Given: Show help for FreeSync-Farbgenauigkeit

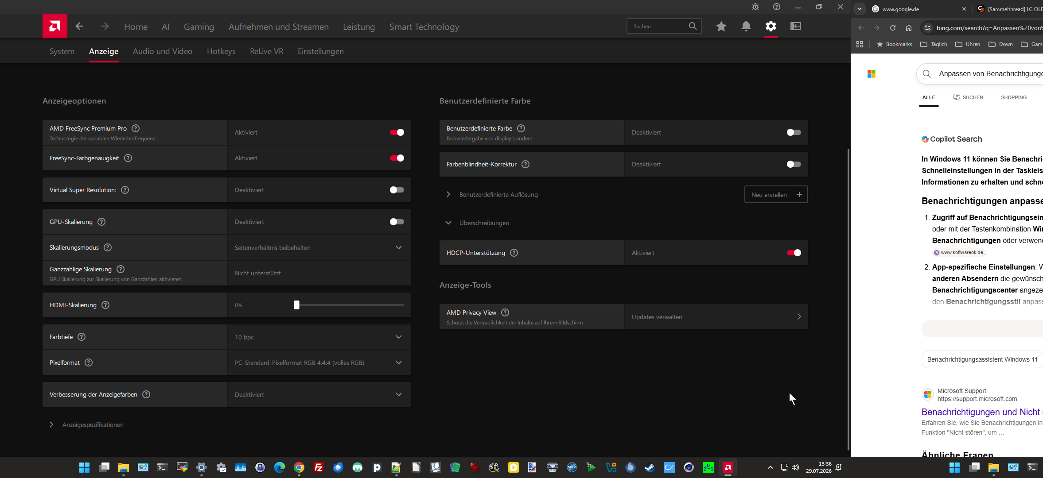Looking at the screenshot, I should click(128, 158).
